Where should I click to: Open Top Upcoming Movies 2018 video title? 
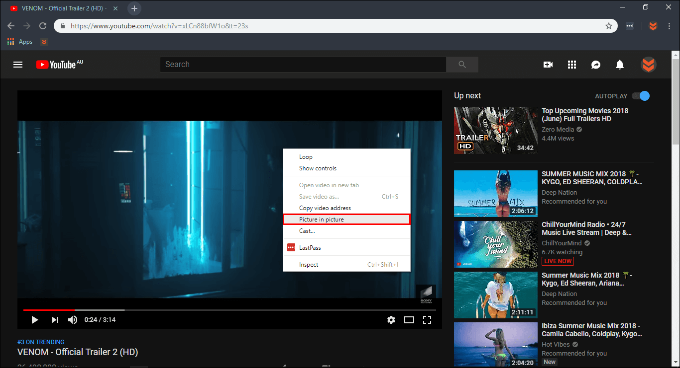(585, 115)
